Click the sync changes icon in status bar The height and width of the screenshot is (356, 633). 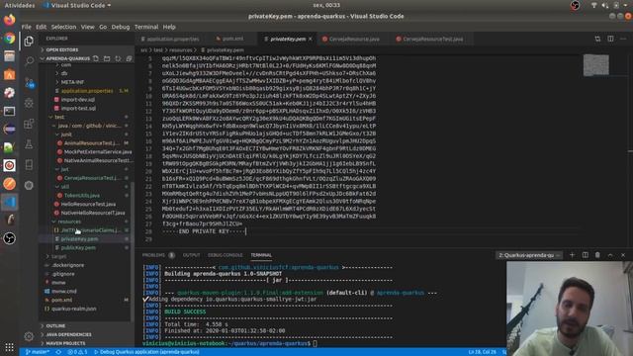click(x=58, y=352)
